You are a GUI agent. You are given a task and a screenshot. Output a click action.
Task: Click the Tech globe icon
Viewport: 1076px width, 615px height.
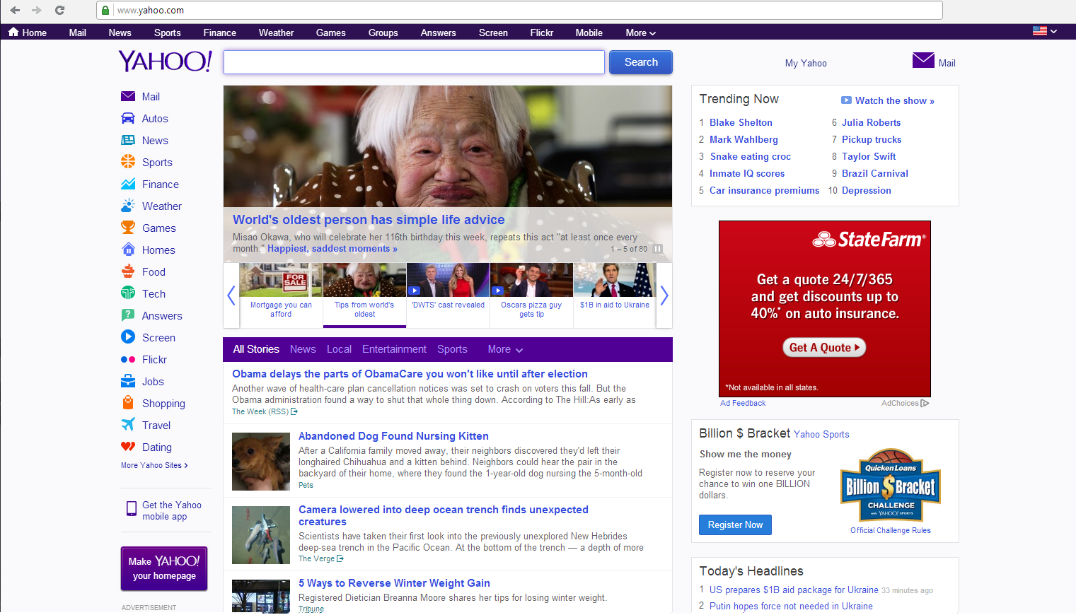point(128,293)
